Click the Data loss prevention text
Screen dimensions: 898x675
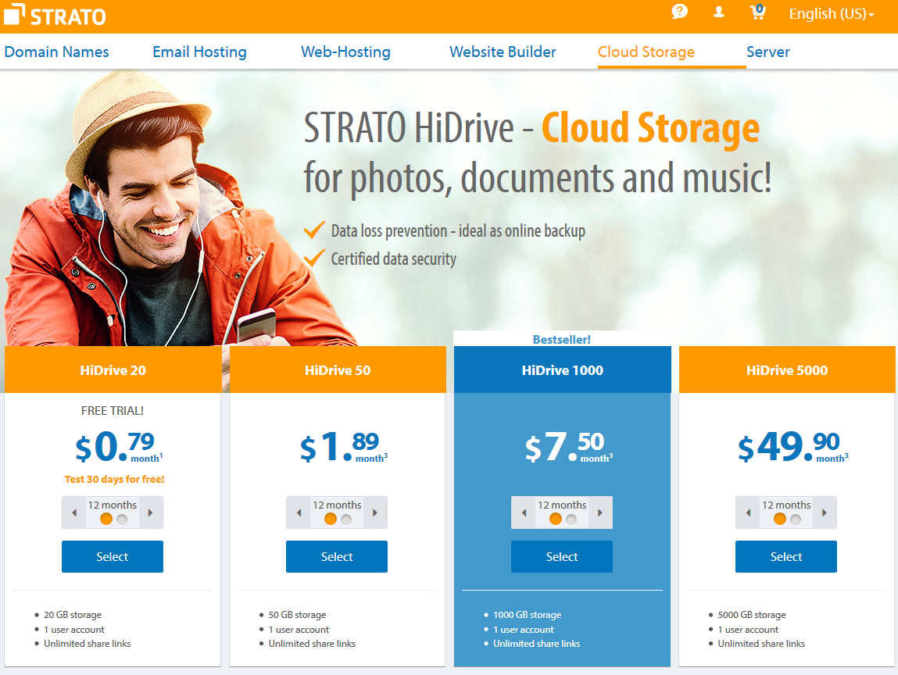click(458, 230)
